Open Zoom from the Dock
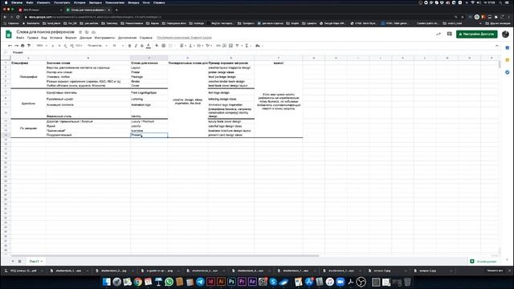514x289 pixels. tap(341, 282)
